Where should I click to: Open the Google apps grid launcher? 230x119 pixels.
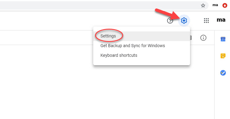[x=206, y=21]
